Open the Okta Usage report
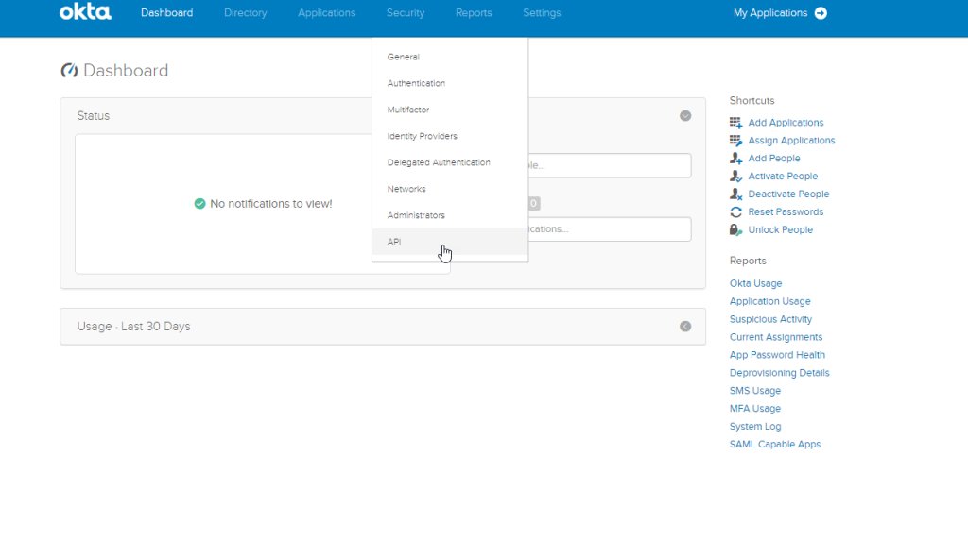The height and width of the screenshot is (540, 968). 755,283
